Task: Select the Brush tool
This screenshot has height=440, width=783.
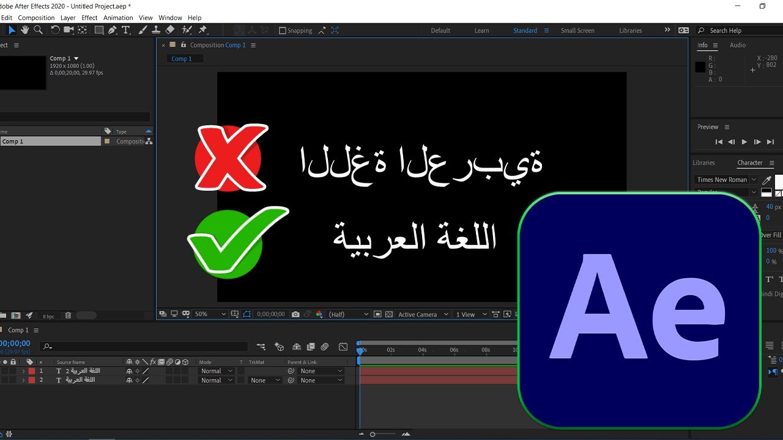Action: tap(143, 30)
